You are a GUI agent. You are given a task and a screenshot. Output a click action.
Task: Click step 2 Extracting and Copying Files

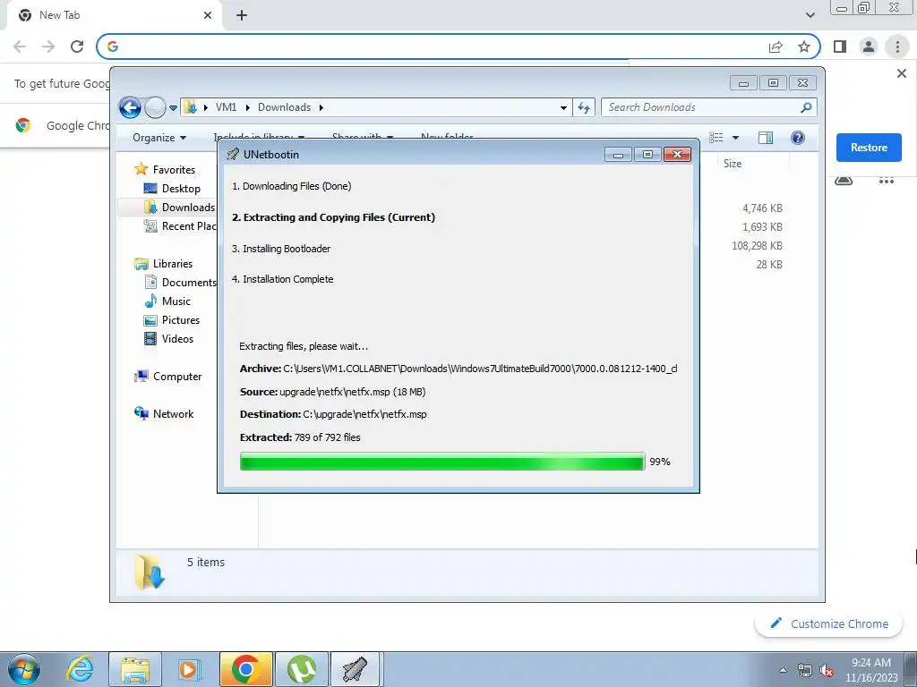pos(333,217)
